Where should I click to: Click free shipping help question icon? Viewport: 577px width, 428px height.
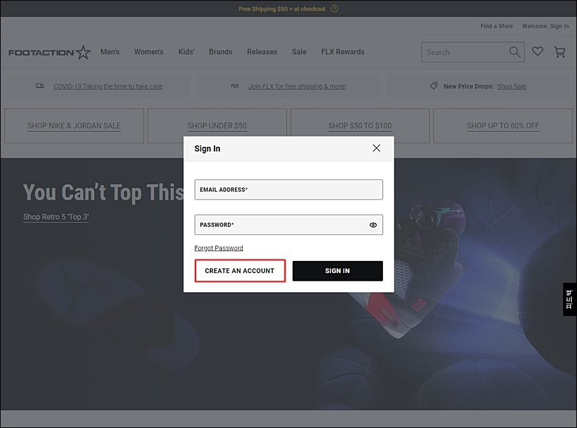pos(335,9)
